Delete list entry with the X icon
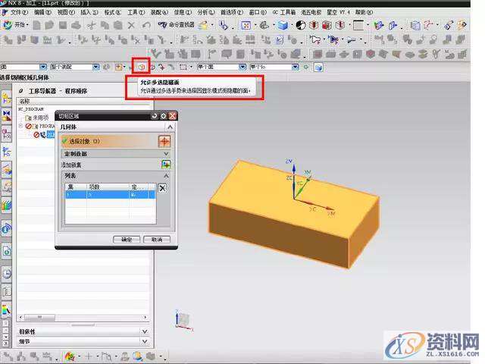This screenshot has width=485, height=364. pyautogui.click(x=161, y=188)
